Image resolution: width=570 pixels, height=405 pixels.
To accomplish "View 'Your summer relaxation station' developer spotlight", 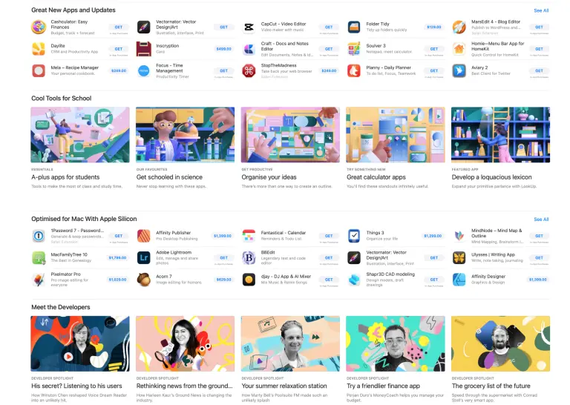I will click(x=290, y=343).
